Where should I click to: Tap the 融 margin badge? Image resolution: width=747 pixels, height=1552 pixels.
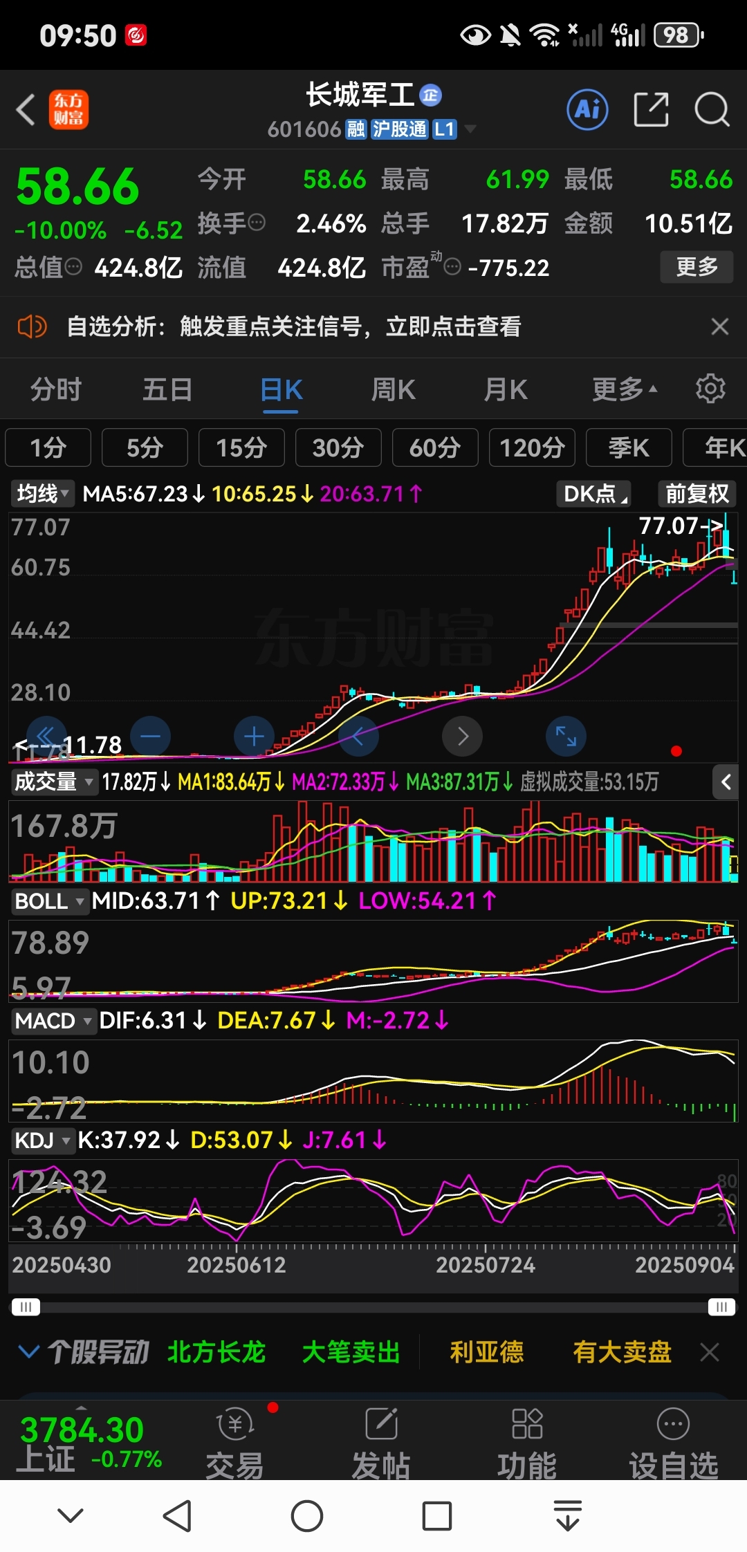click(x=356, y=129)
